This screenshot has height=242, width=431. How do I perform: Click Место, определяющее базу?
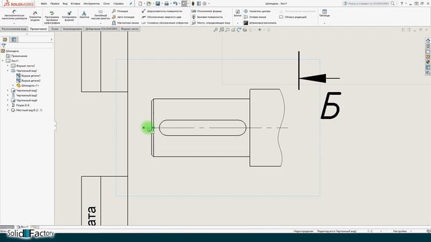pyautogui.click(x=211, y=23)
